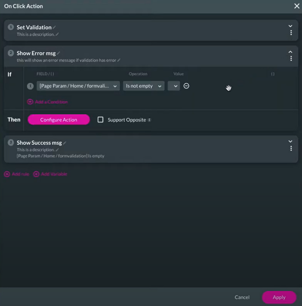The image size is (302, 306).
Task: Remove condition 1 with minus icon
Action: pos(186,86)
